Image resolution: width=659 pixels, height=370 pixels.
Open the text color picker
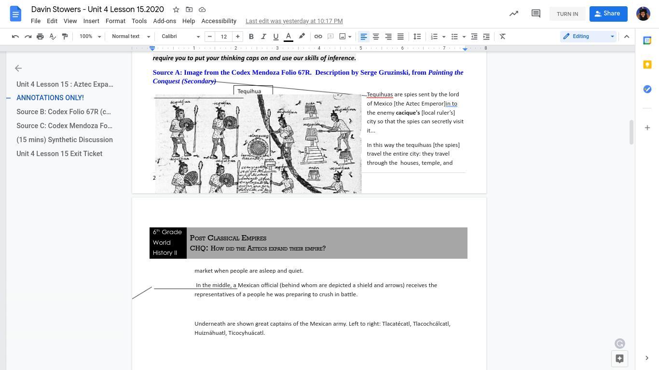[288, 37]
